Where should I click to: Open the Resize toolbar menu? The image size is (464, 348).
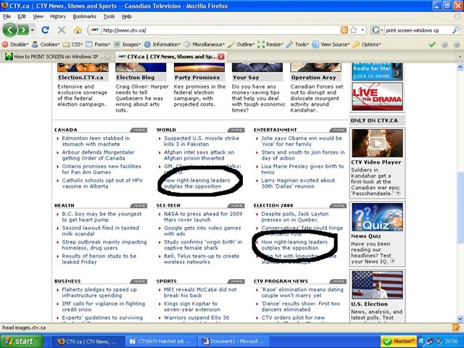click(x=270, y=44)
